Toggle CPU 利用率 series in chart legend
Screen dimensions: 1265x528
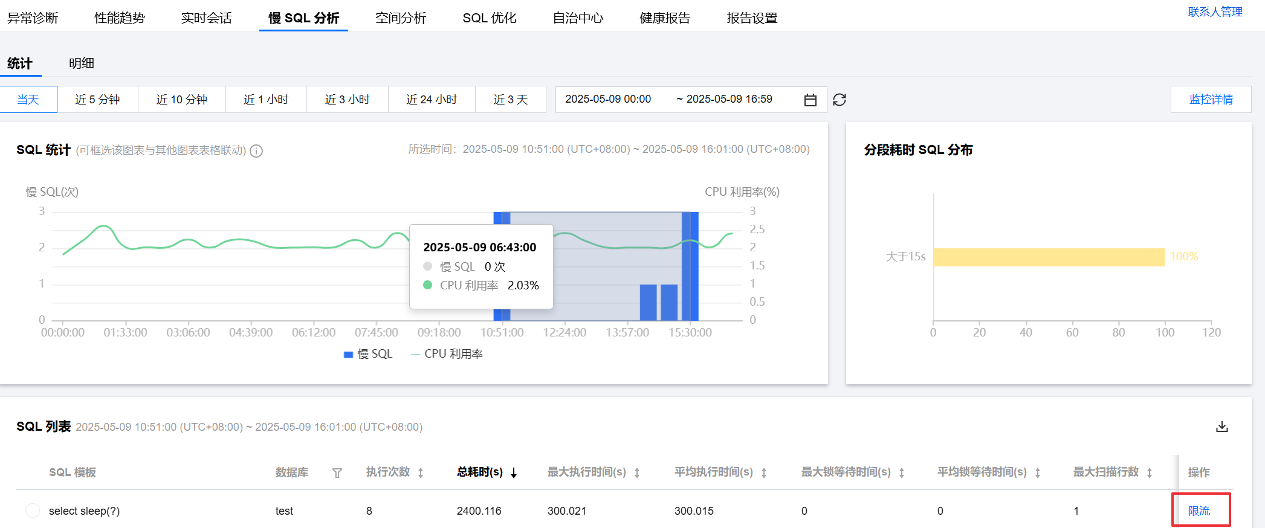coord(447,354)
